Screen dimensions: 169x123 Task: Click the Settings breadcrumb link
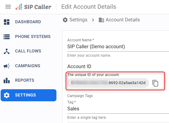[x=78, y=20]
